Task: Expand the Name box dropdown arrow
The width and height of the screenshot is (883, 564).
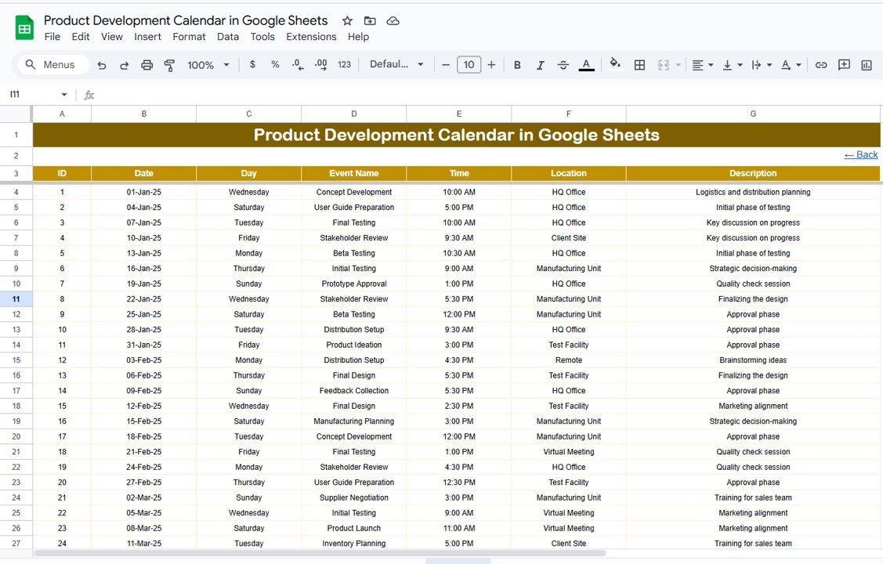Action: [x=64, y=95]
